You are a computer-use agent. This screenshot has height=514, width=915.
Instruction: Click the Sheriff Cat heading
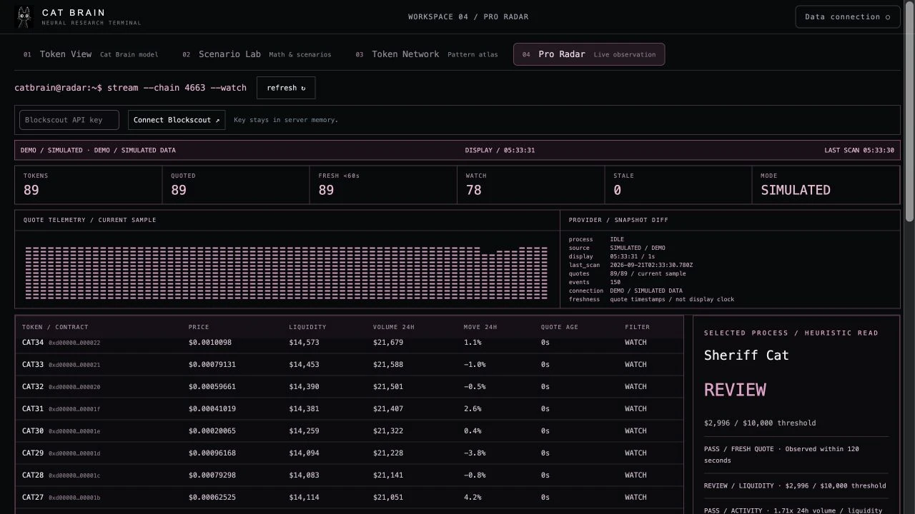[x=746, y=356]
